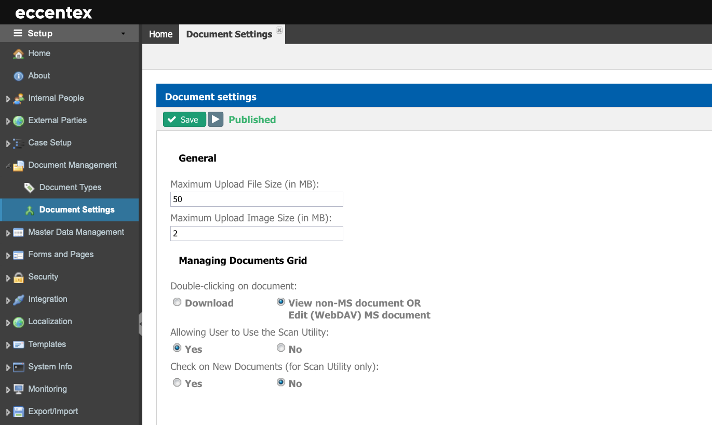Click the Managing Documents Grid heading

pos(243,260)
